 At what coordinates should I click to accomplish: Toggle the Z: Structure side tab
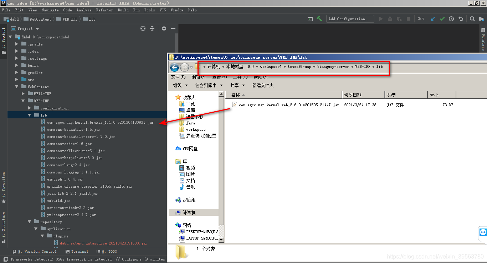(4, 227)
